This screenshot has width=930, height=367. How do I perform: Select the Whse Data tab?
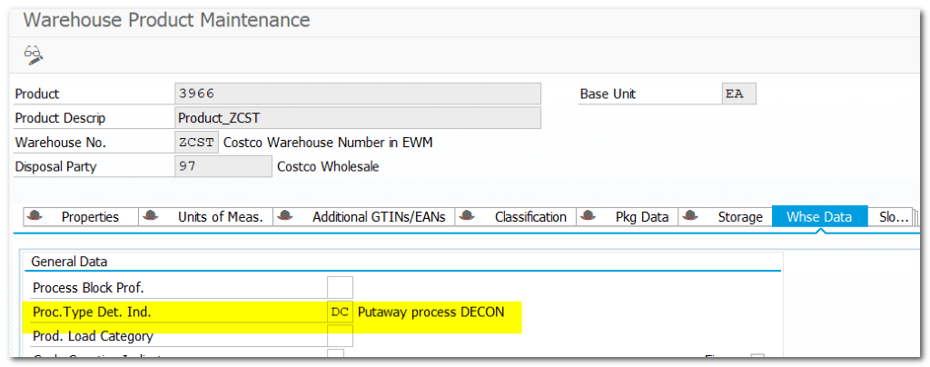coord(819,217)
